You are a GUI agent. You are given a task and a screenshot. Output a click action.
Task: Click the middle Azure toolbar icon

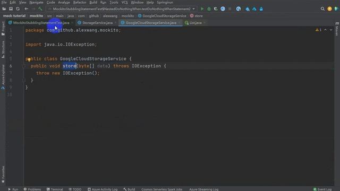(x=254, y=9)
